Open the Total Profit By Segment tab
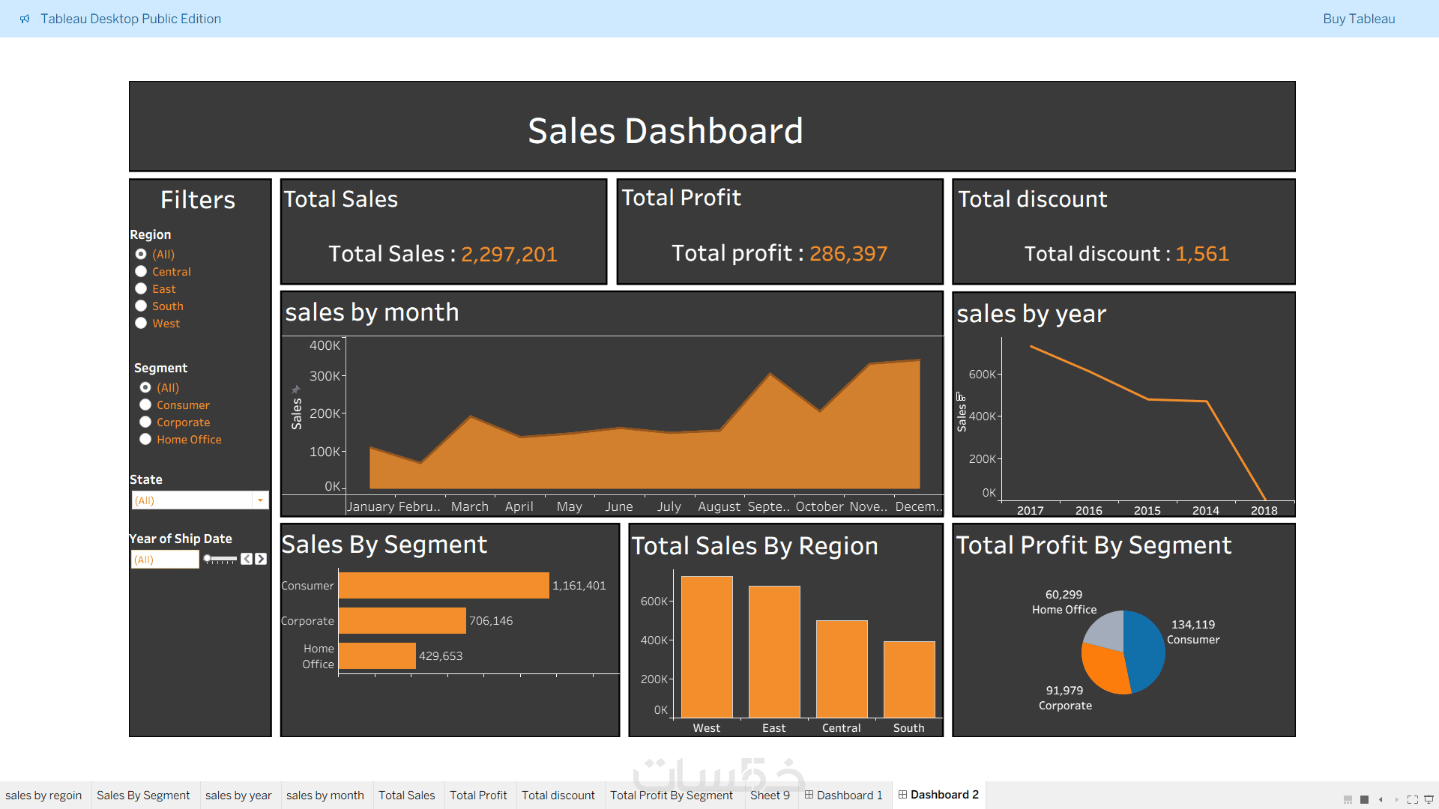 671,795
